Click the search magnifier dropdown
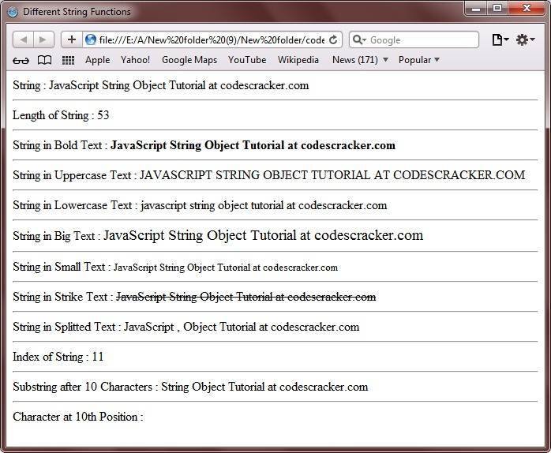Image resolution: width=551 pixels, height=453 pixels. click(x=359, y=39)
